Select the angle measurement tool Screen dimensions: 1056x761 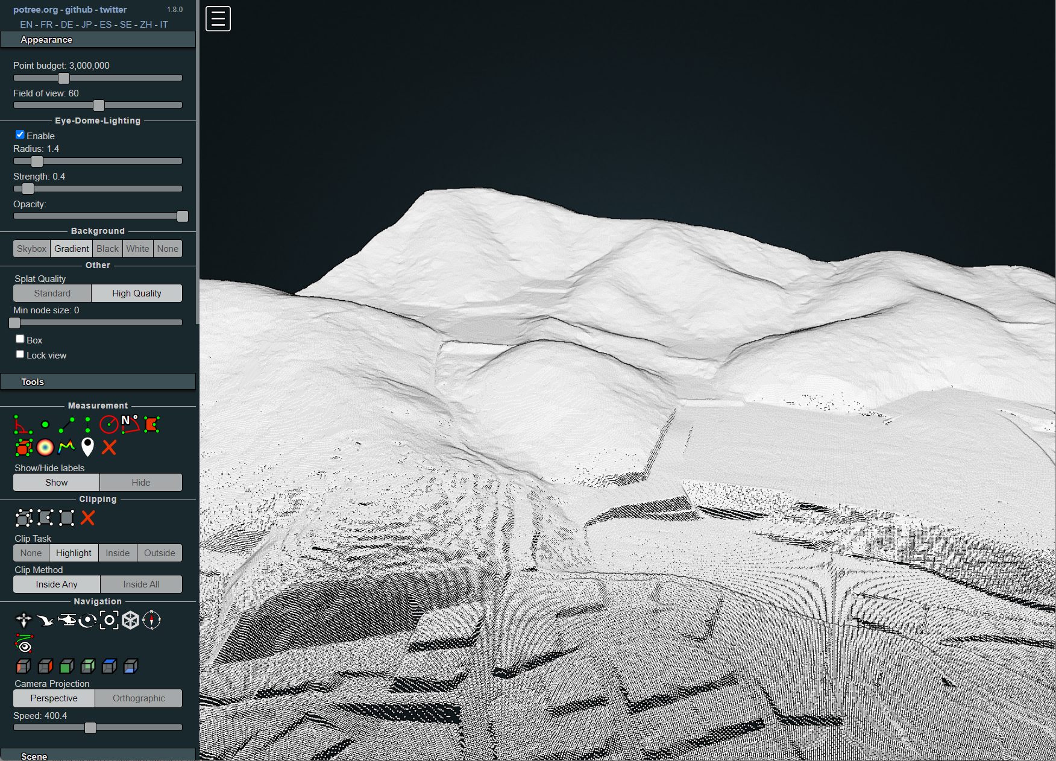pyautogui.click(x=22, y=425)
